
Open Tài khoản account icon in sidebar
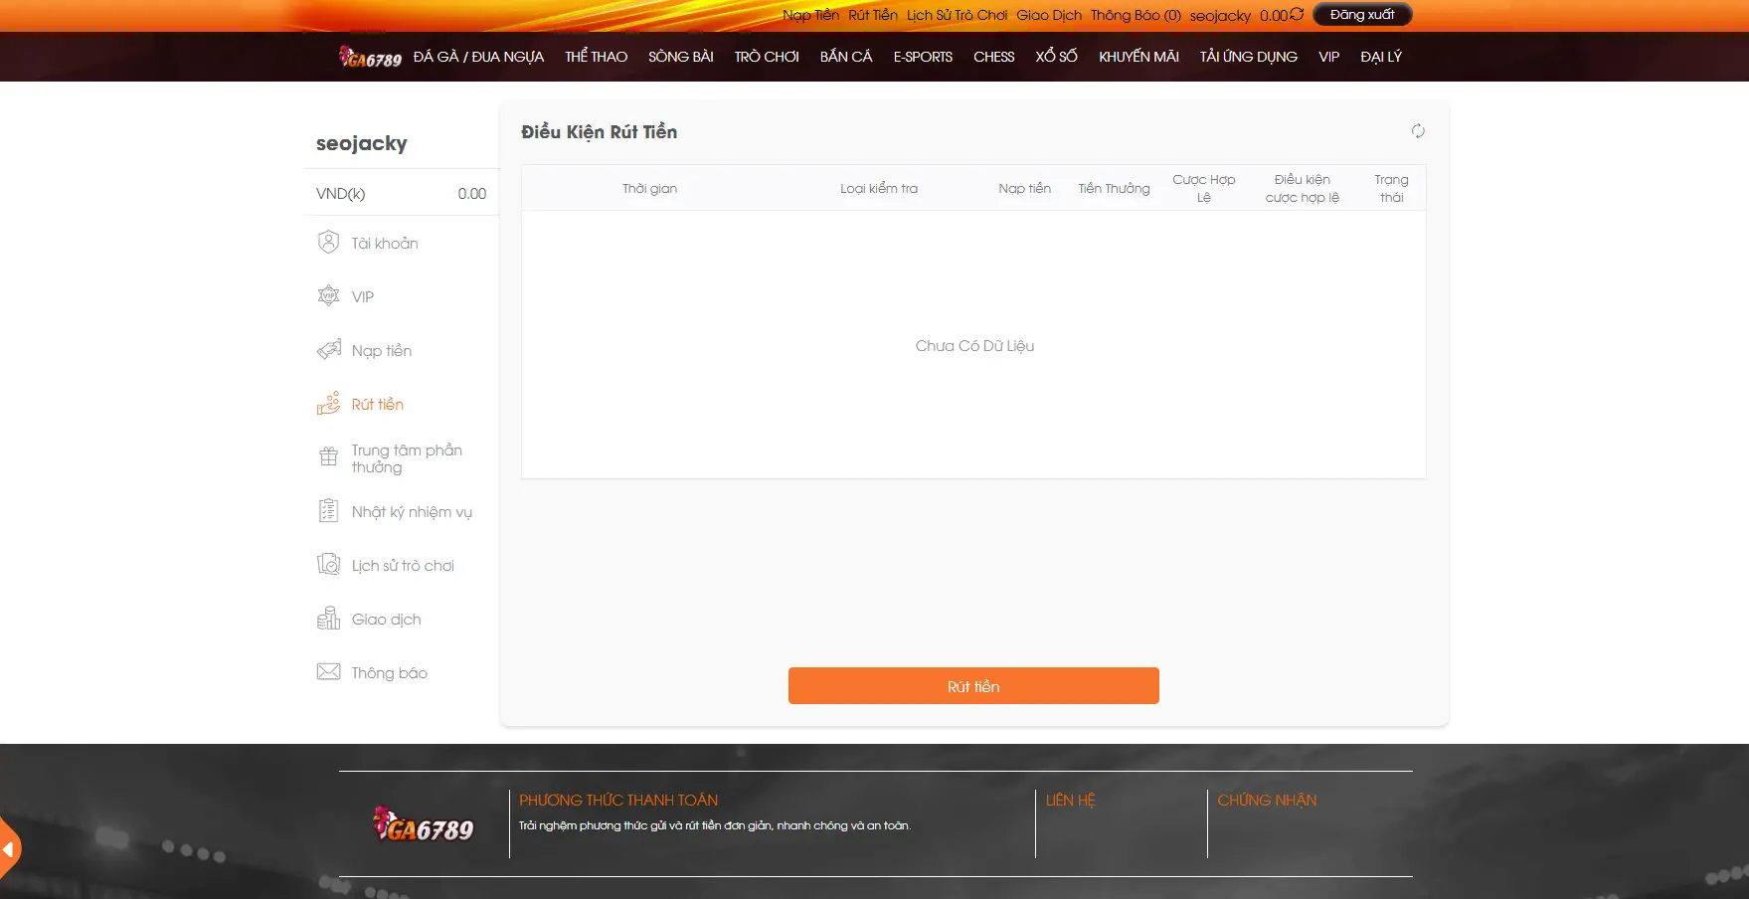[328, 243]
